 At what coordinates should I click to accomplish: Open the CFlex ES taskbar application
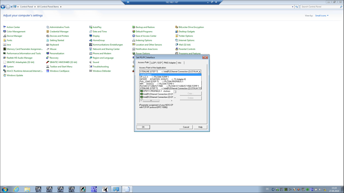pyautogui.click(x=94, y=189)
